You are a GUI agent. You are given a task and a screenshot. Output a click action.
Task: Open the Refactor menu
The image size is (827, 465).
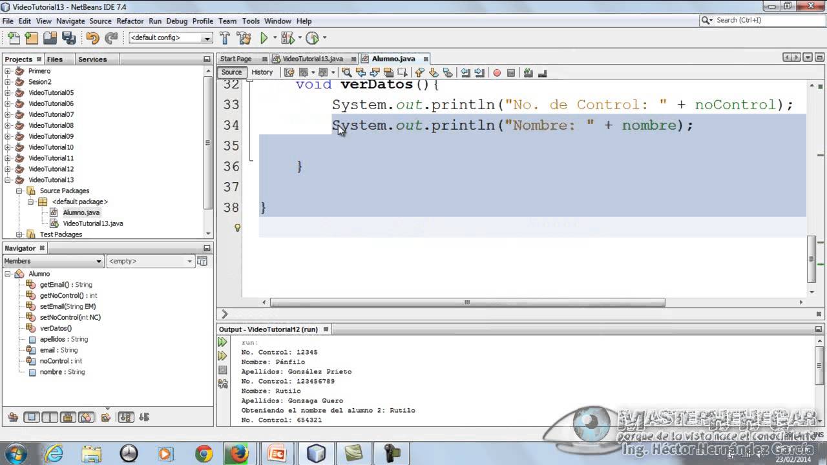tap(130, 21)
